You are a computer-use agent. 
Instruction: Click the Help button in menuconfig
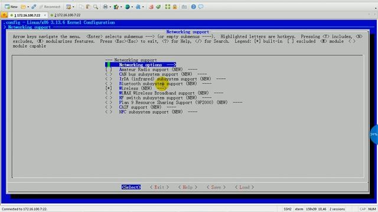[x=188, y=187]
